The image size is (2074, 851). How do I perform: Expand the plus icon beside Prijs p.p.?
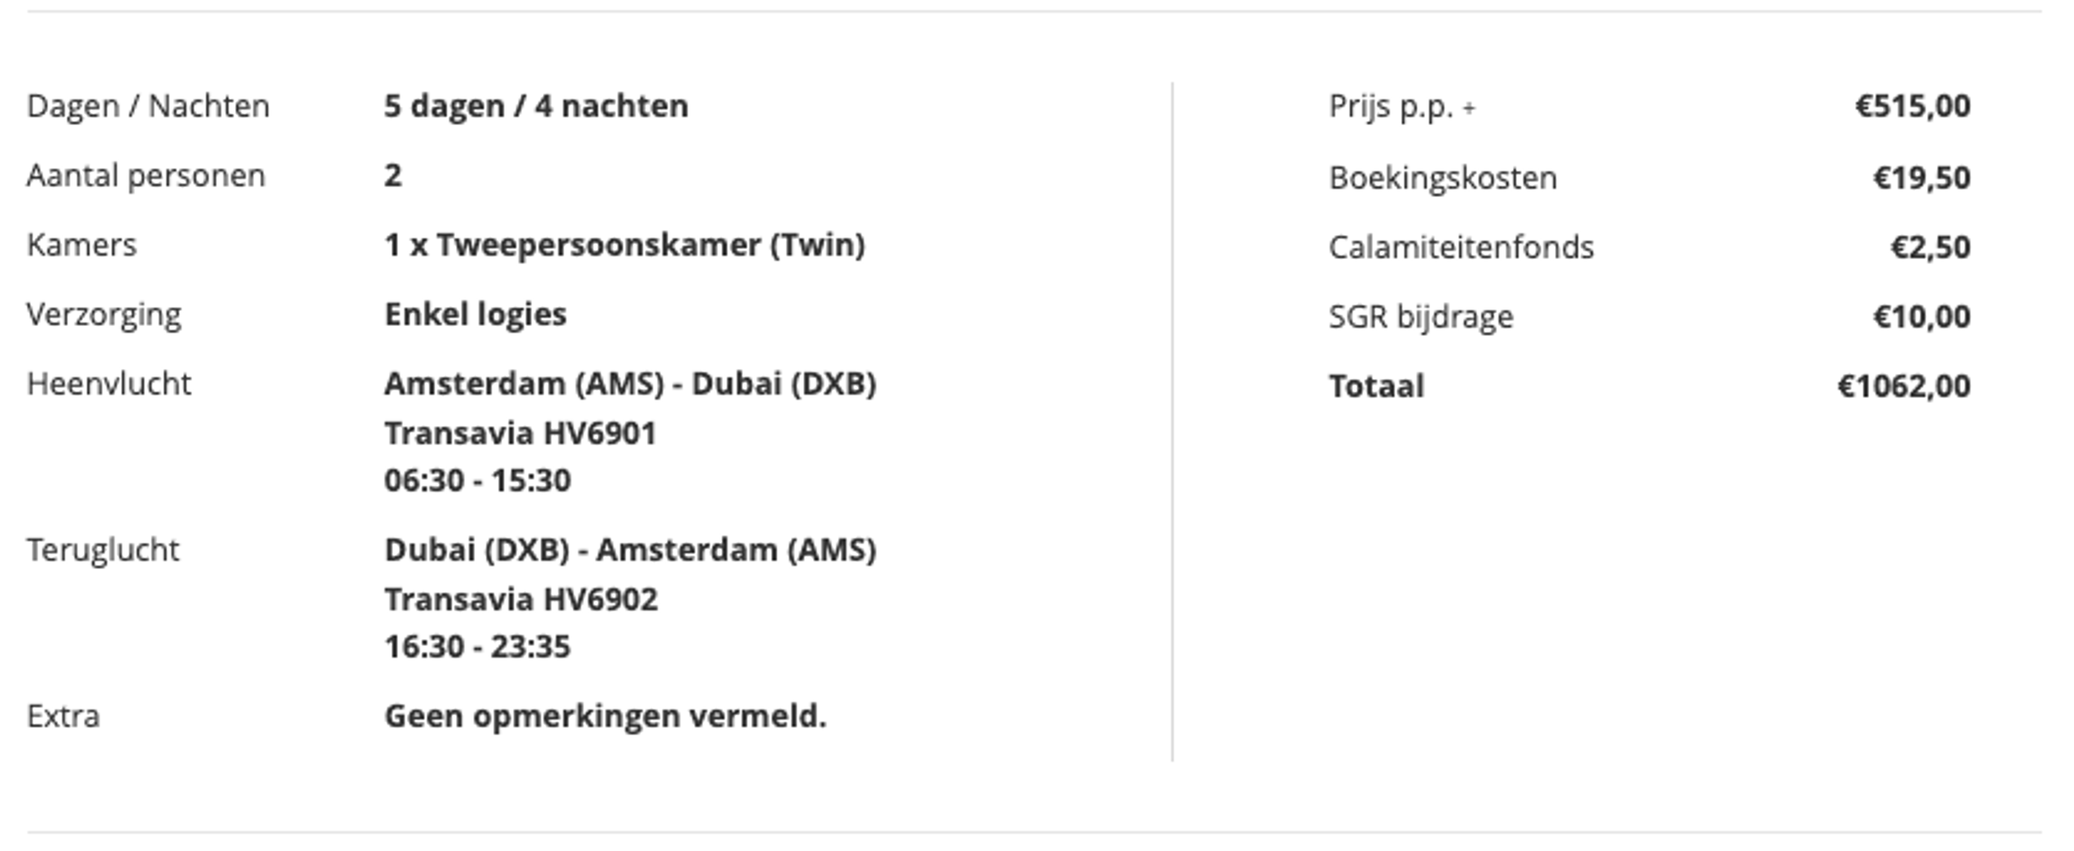(x=1469, y=108)
